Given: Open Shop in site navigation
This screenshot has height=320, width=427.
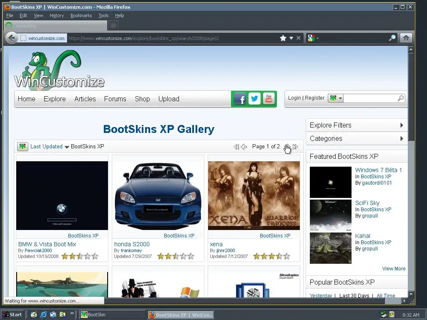Looking at the screenshot, I should [142, 99].
